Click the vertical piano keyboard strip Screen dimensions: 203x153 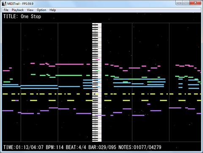pos(97,82)
